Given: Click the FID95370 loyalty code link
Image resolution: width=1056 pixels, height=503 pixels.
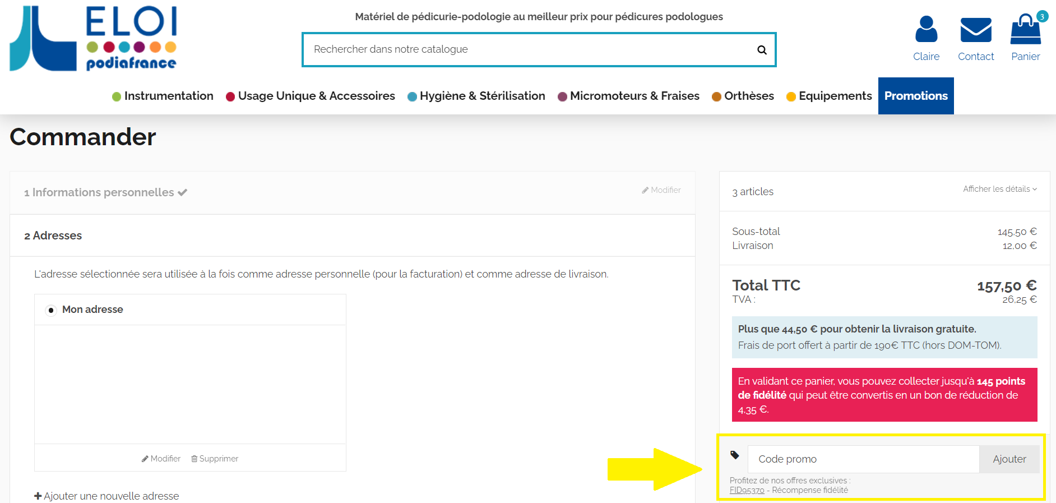Looking at the screenshot, I should click(747, 490).
